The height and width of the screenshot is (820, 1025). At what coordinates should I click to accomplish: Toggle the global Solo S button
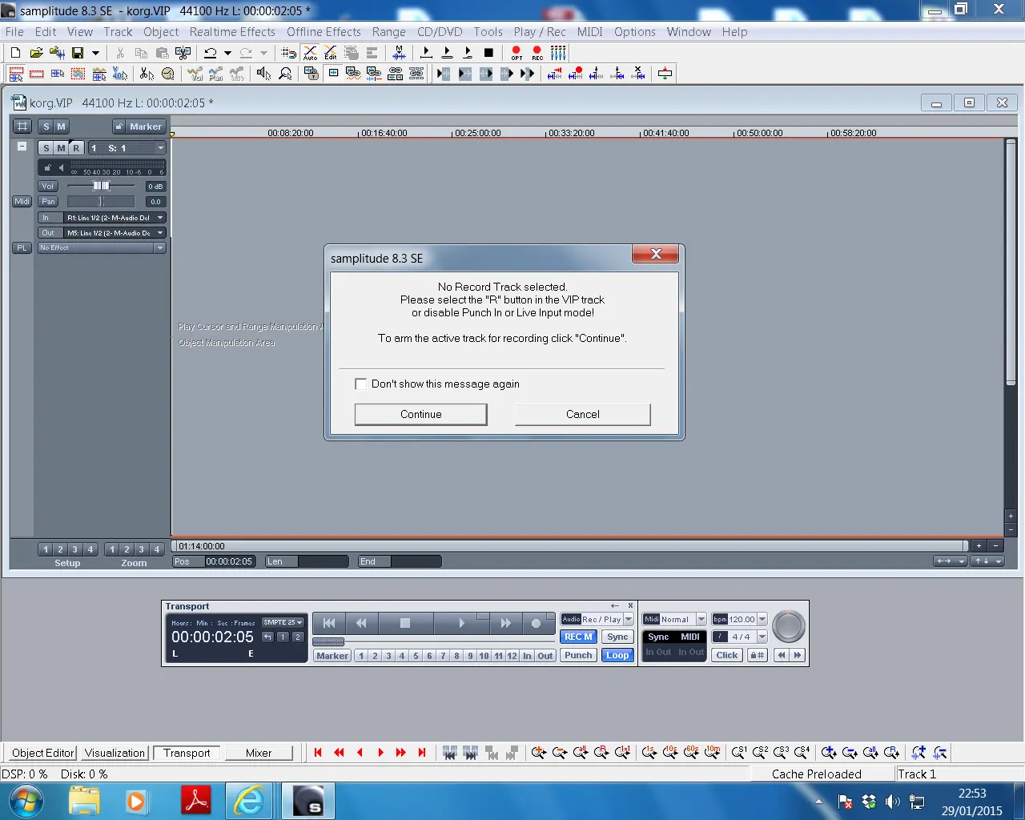click(x=46, y=127)
